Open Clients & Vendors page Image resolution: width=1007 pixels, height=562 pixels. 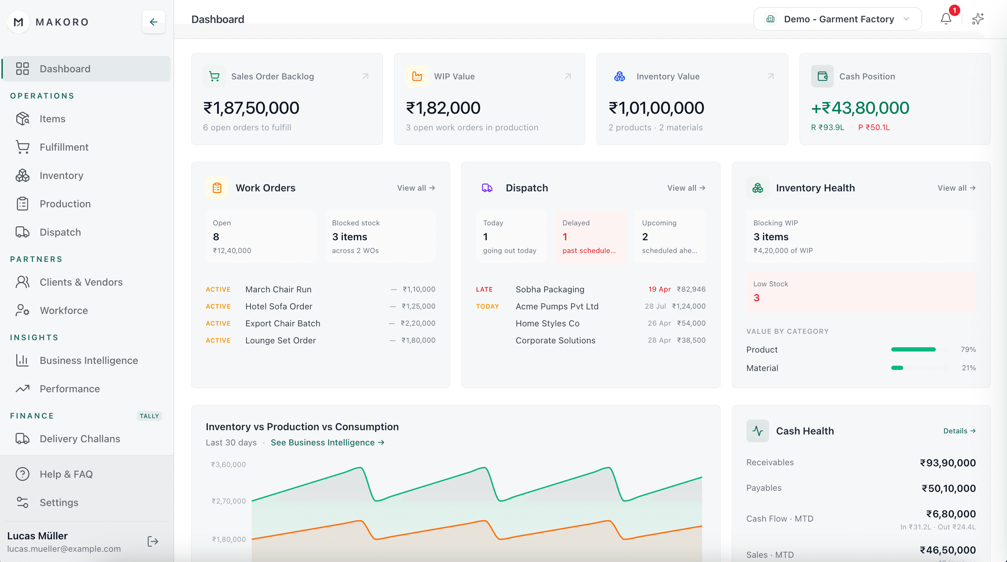point(87,282)
